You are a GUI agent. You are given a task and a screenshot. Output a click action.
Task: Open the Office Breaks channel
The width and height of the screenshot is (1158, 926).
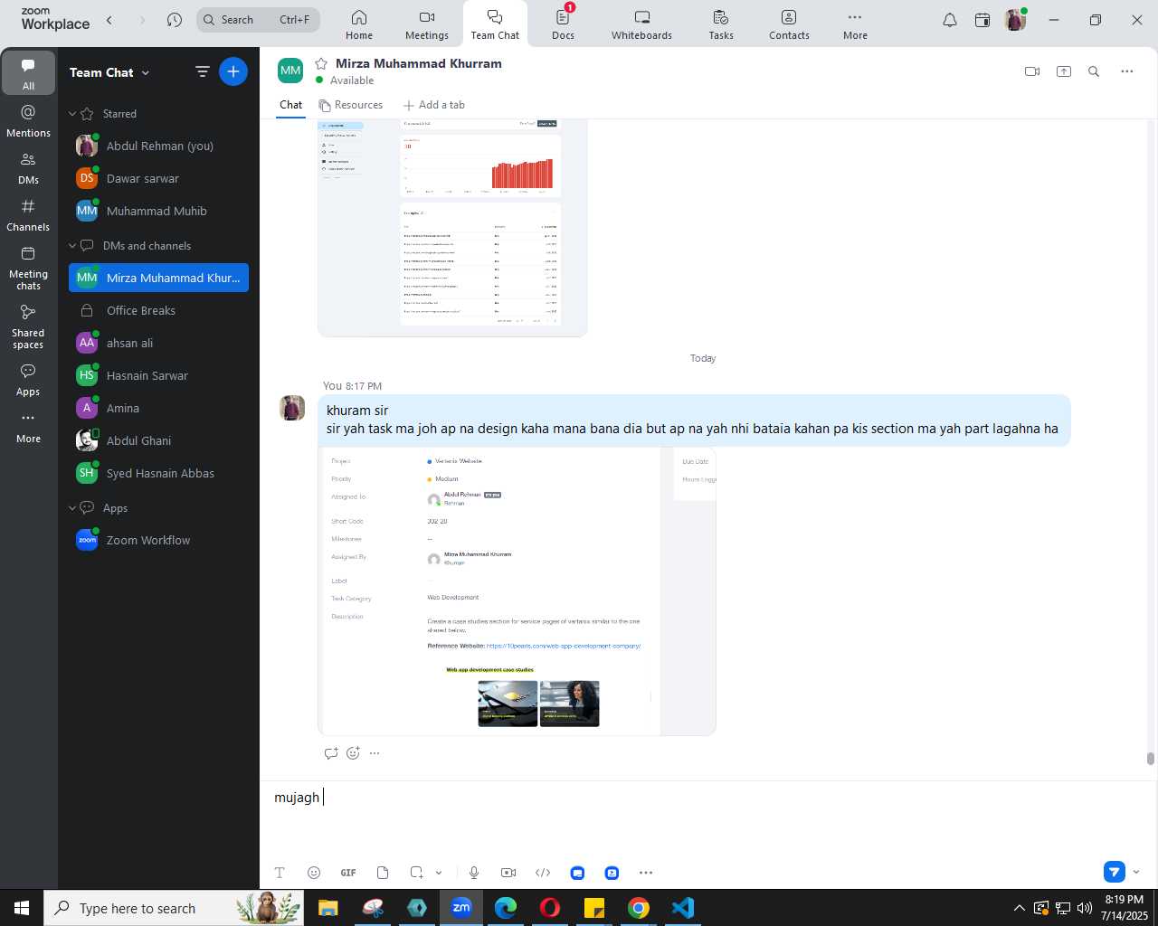click(x=158, y=310)
